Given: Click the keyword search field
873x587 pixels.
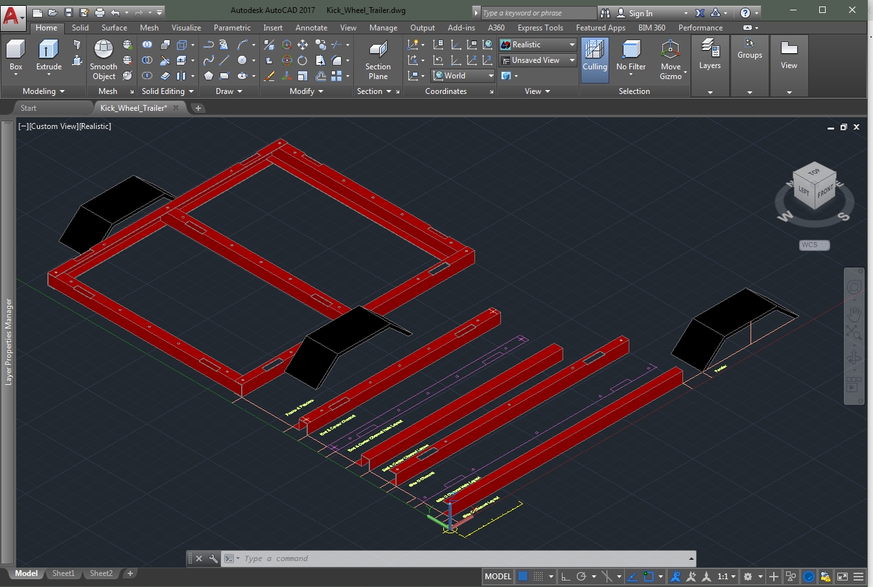Looking at the screenshot, I should tap(538, 13).
